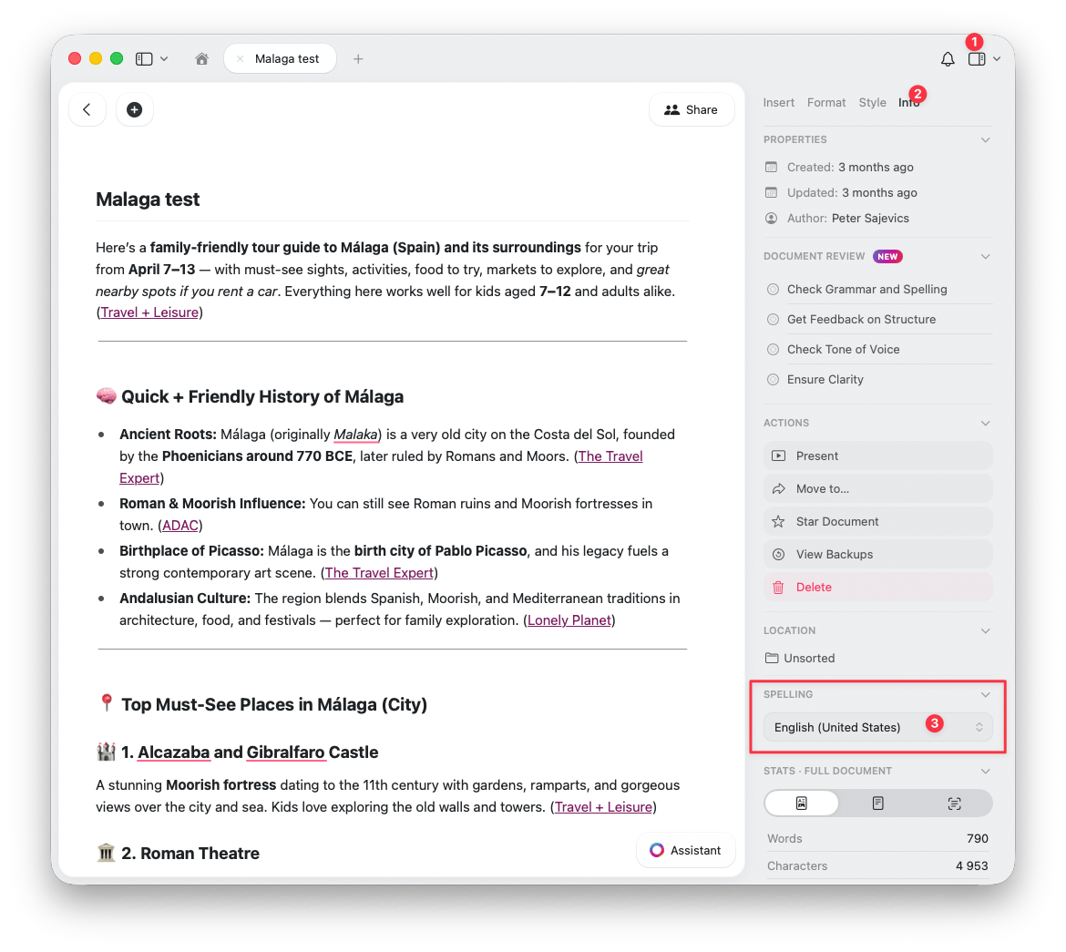Open The Travel Expert link under Picasso
Screen dimensions: 1066x952
click(x=379, y=572)
